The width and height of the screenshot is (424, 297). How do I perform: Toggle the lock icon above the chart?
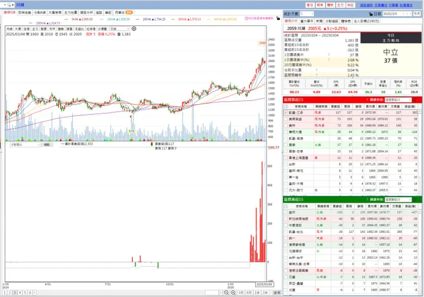[x=278, y=18]
